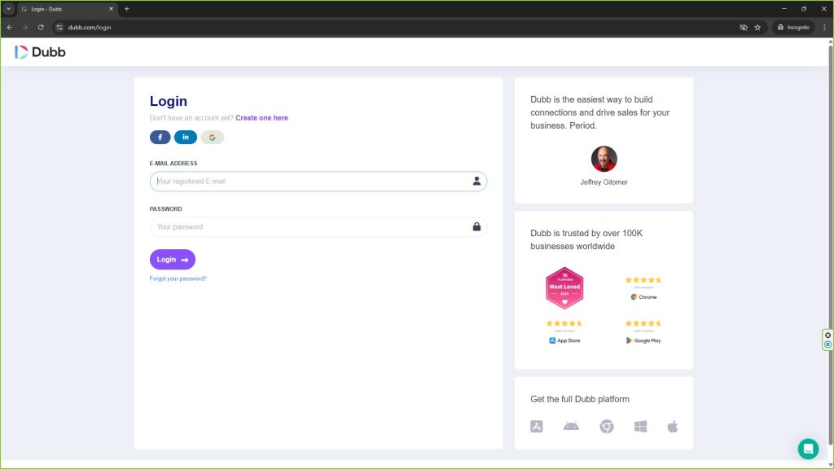Open the Incognito indicator

793,27
